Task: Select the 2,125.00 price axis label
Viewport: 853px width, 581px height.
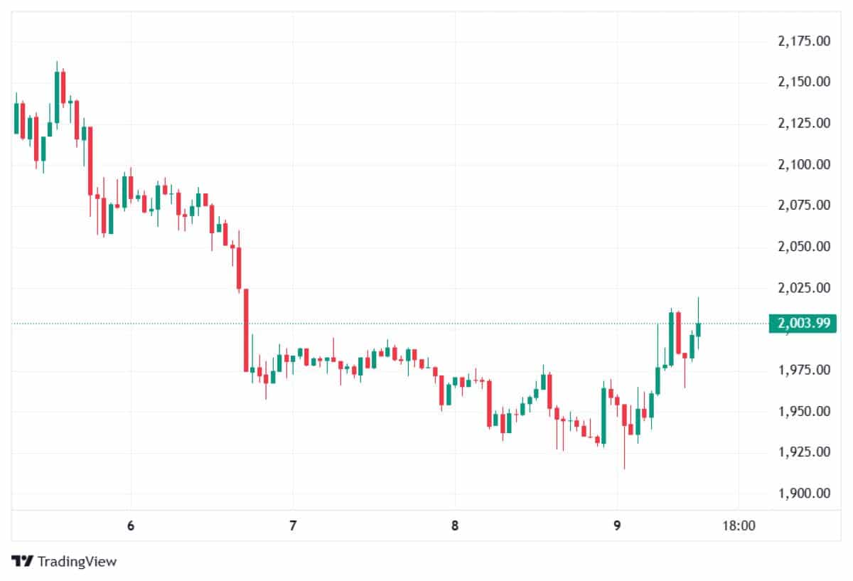Action: [x=804, y=123]
